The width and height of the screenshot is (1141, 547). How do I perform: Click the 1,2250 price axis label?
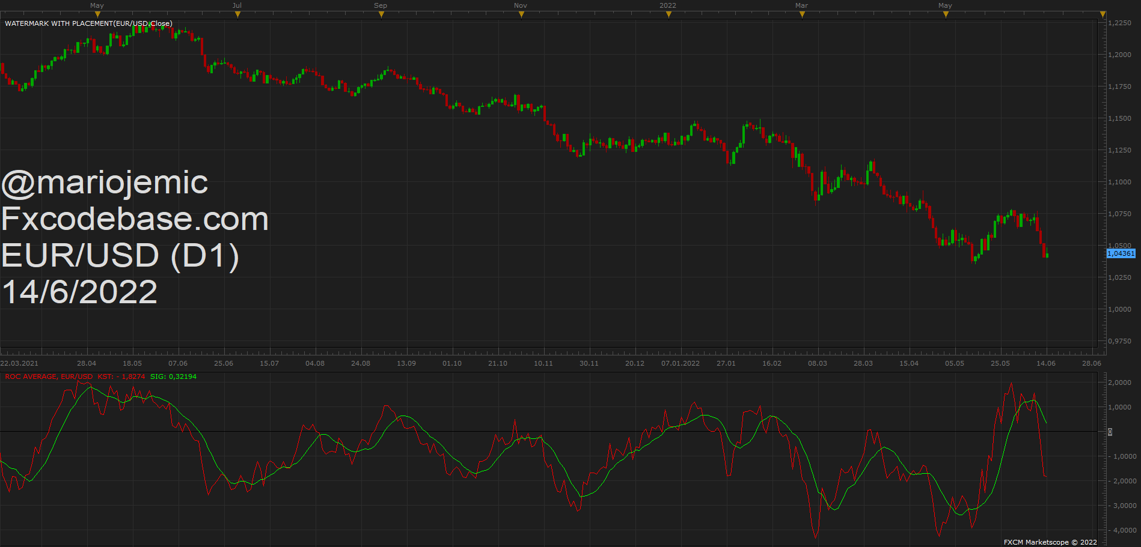pyautogui.click(x=1120, y=23)
